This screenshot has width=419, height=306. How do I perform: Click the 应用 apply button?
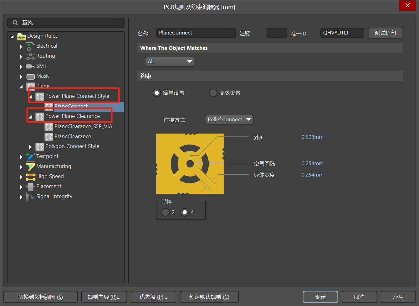click(x=398, y=297)
